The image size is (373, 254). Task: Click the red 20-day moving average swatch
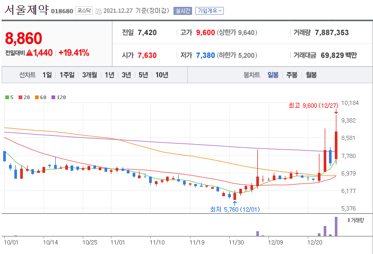21,97
